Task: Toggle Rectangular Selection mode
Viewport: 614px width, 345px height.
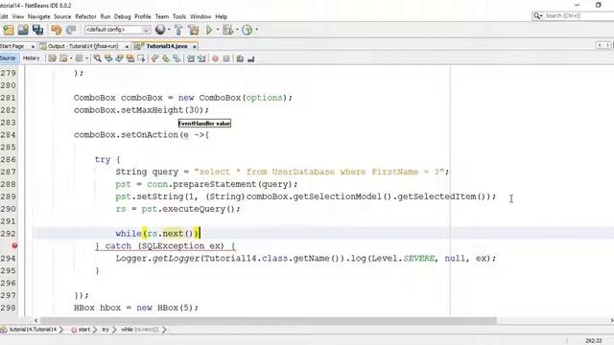Action: click(141, 58)
